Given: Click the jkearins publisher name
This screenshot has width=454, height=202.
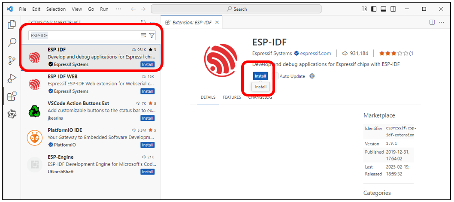Looking at the screenshot, I should (56, 118).
